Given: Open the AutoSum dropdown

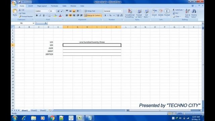Looking at the screenshot, I should pos(183,10).
